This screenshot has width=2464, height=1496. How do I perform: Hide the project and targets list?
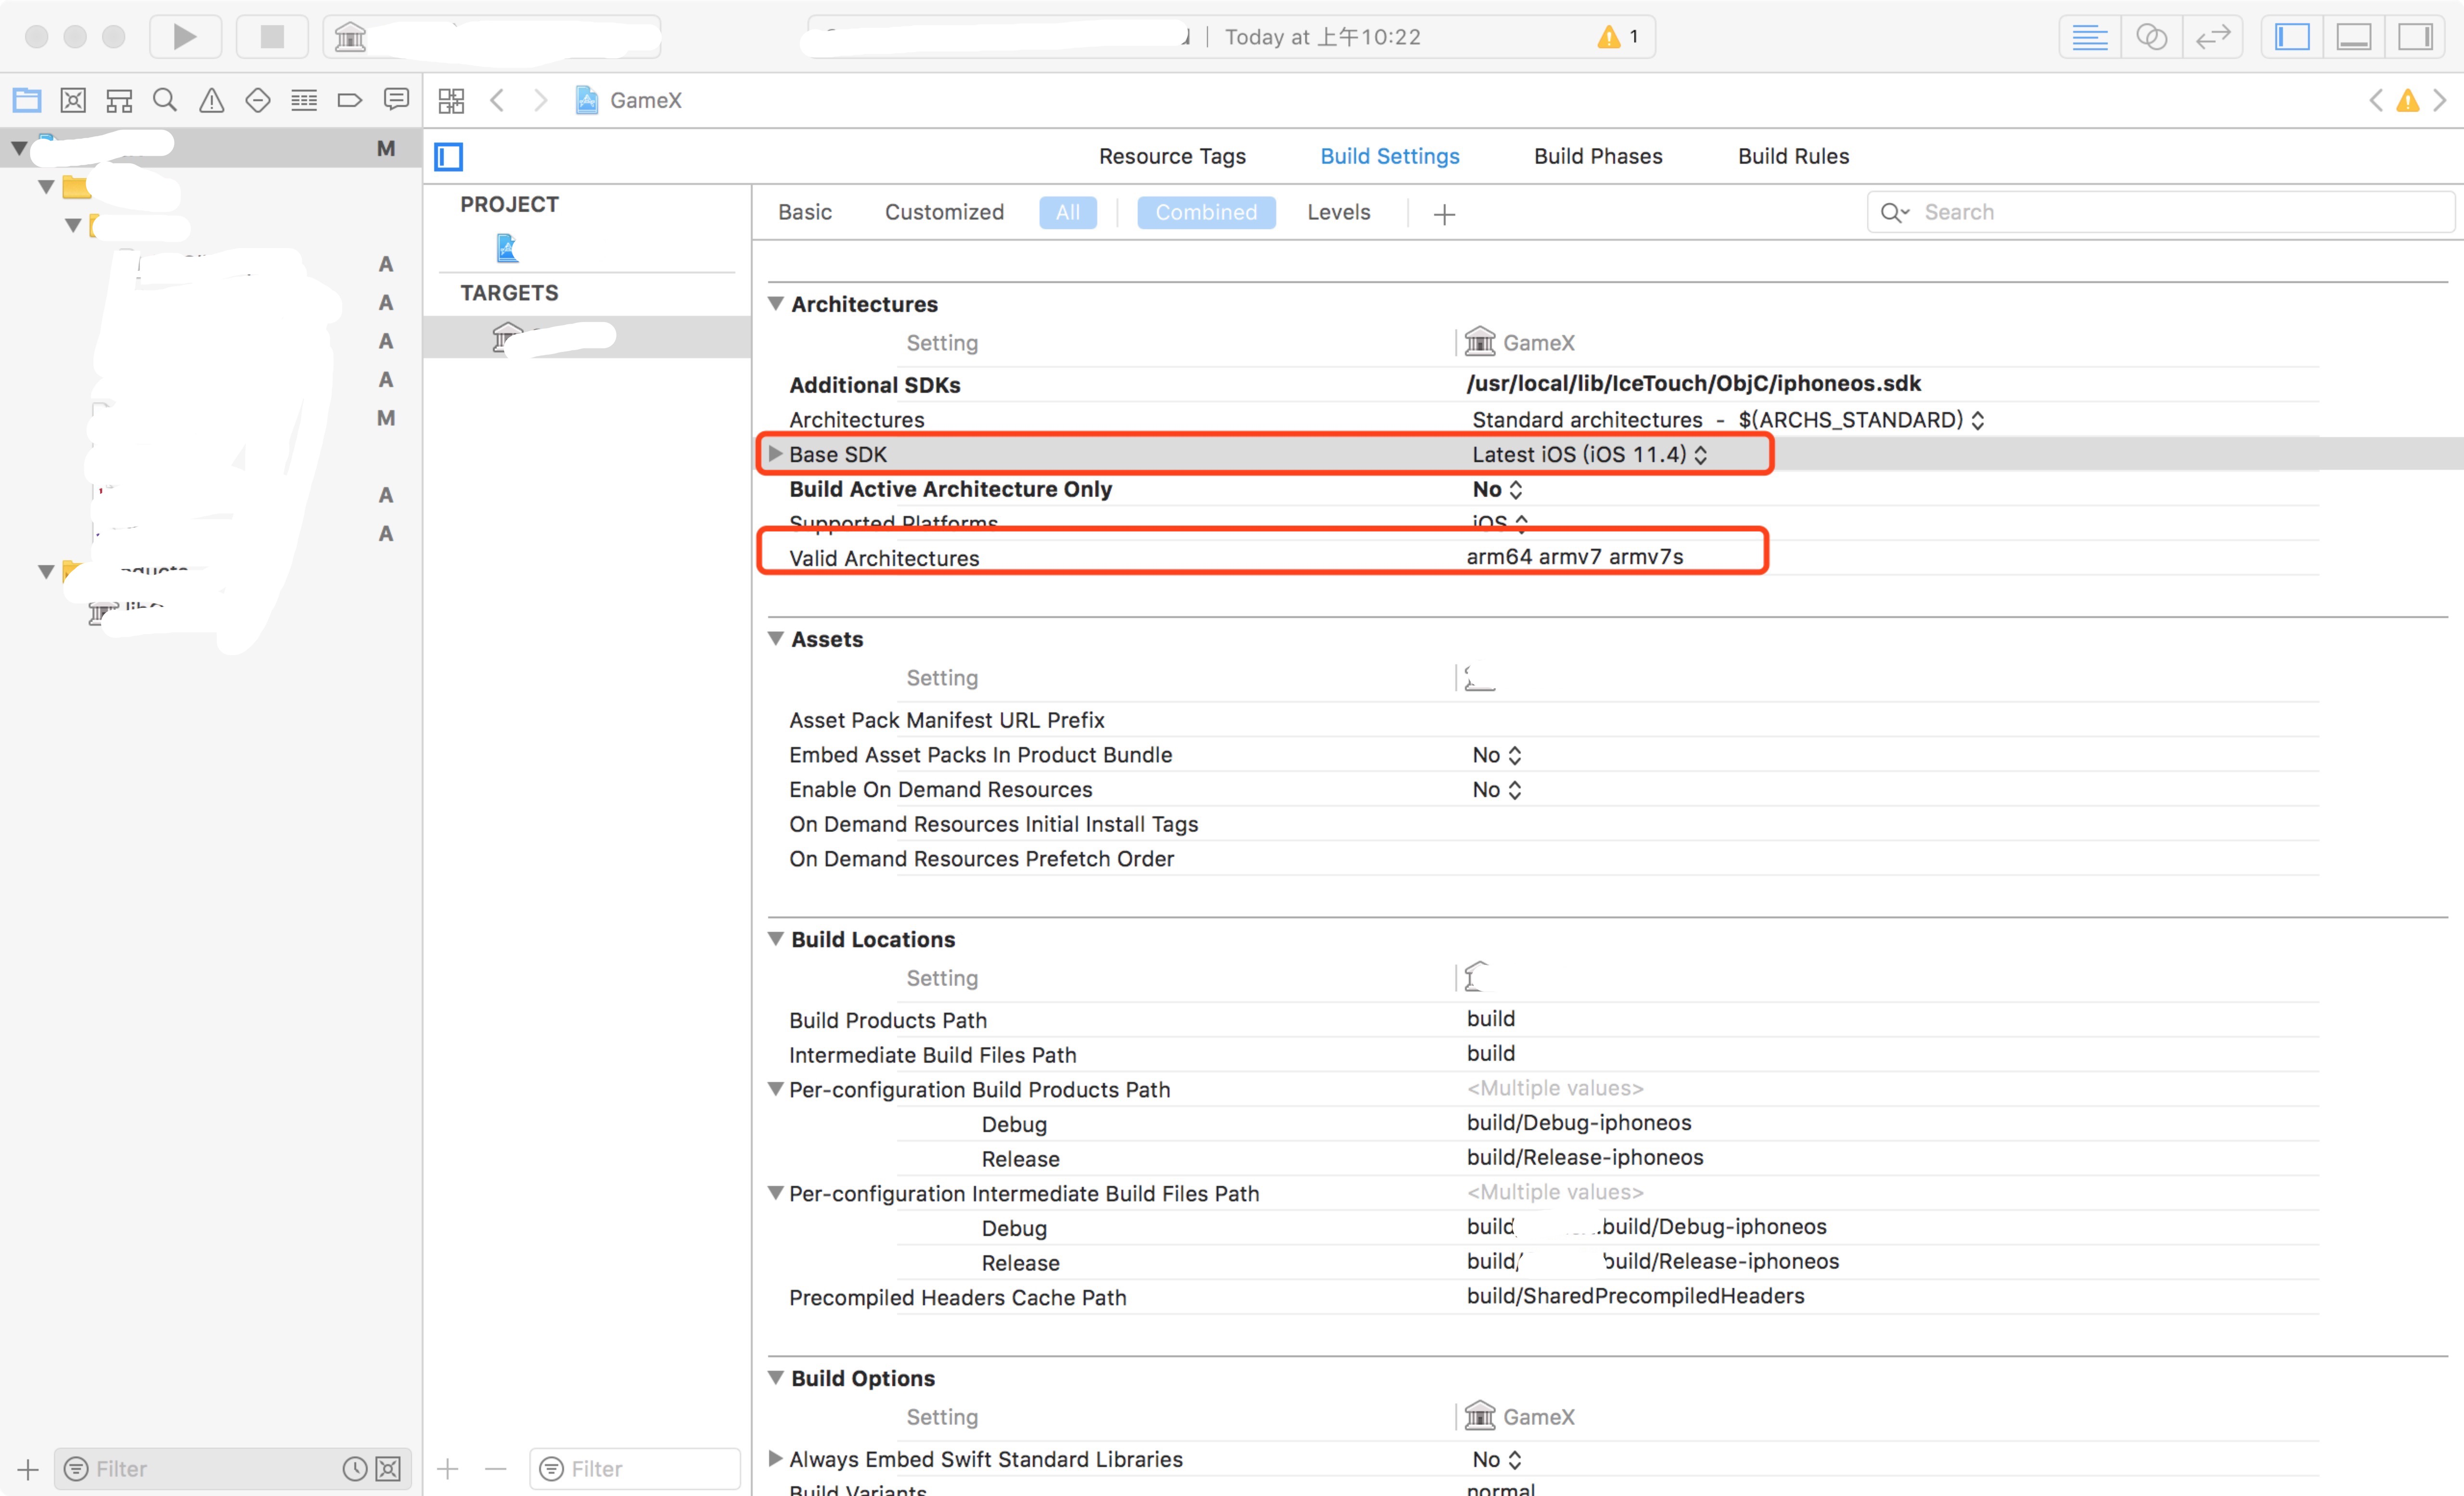click(x=449, y=156)
